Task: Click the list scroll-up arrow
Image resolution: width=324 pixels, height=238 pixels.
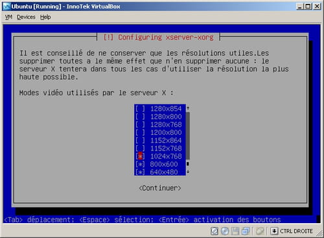Action: [188, 108]
